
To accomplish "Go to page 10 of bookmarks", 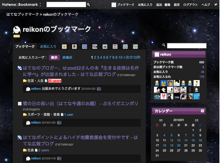I will pyautogui.click(x=120, y=57).
